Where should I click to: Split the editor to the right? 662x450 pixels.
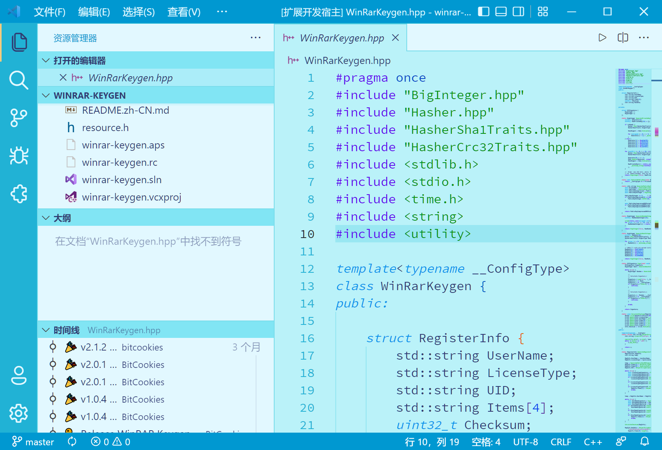623,37
